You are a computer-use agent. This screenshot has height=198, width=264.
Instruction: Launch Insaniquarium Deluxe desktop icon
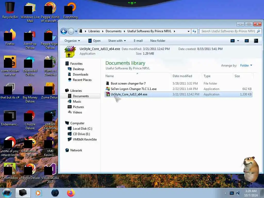[x=30, y=146]
